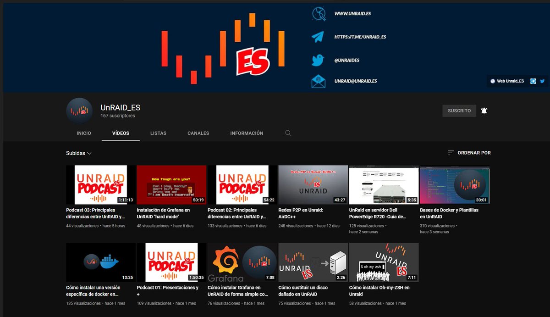Open the damaged disk replacement video thumbnail
The height and width of the screenshot is (317, 550).
point(313,262)
